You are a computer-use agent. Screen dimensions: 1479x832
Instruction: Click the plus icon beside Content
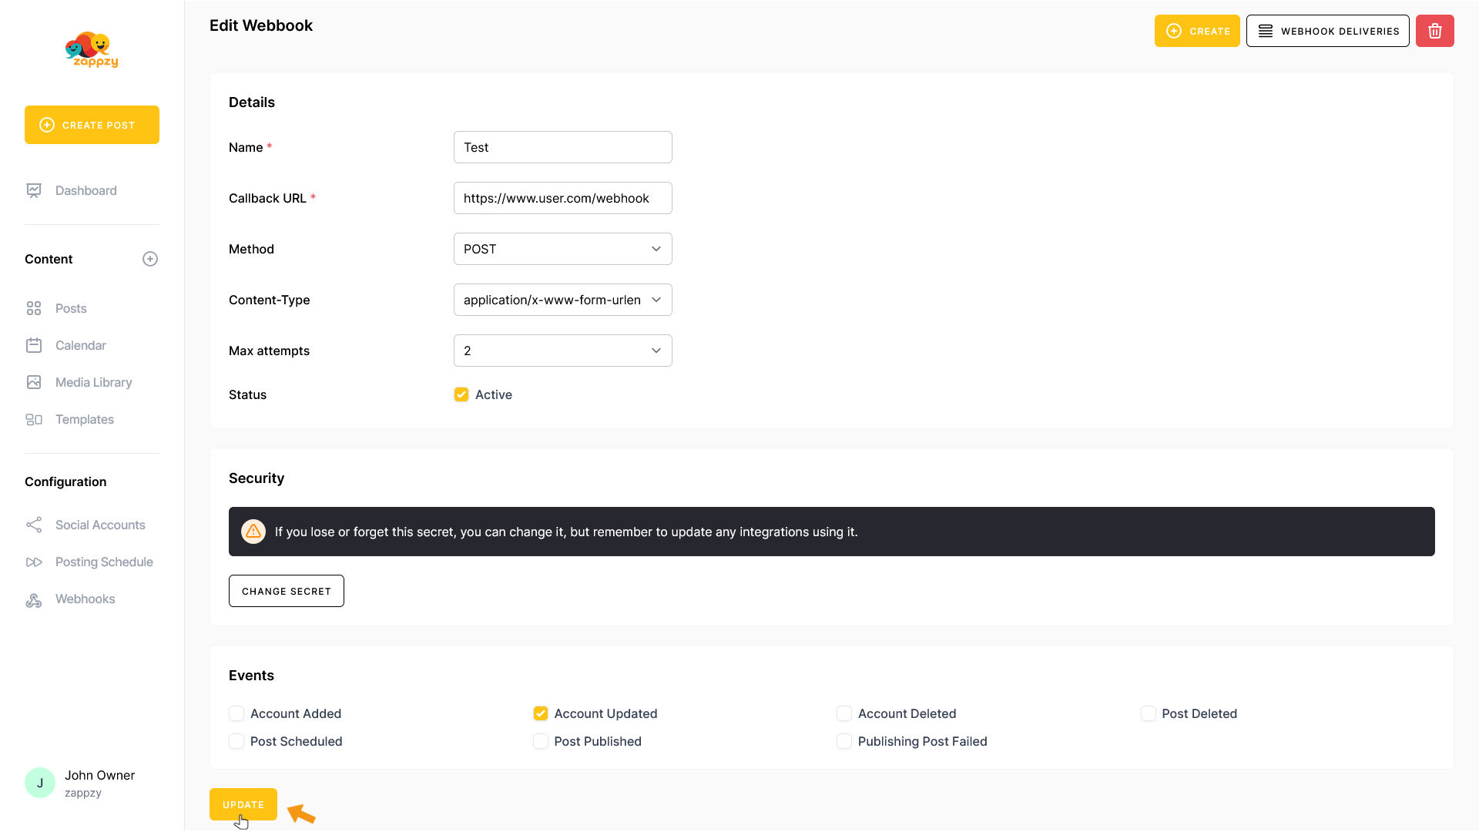coord(150,259)
